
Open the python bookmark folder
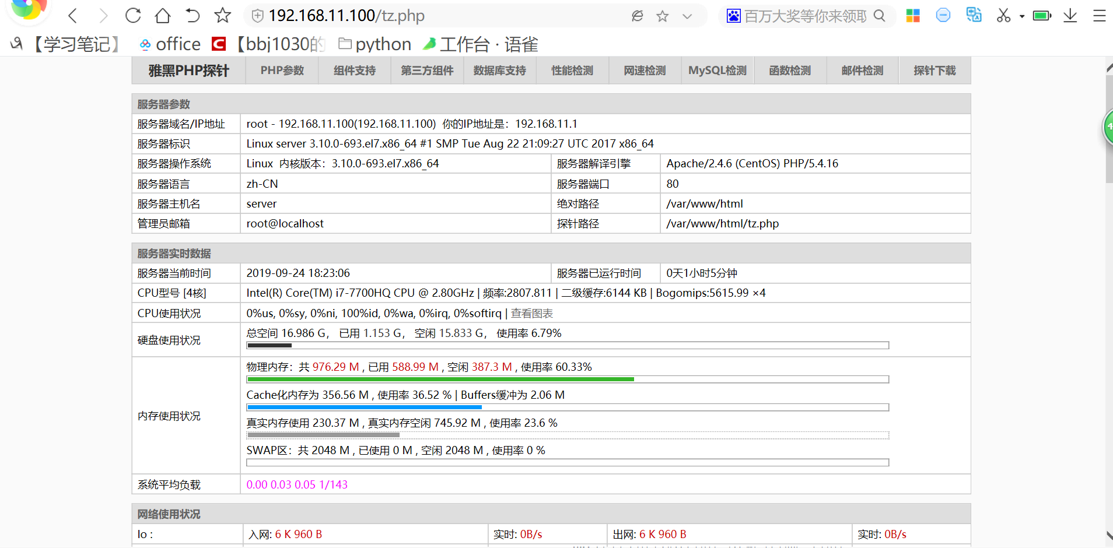tap(375, 44)
